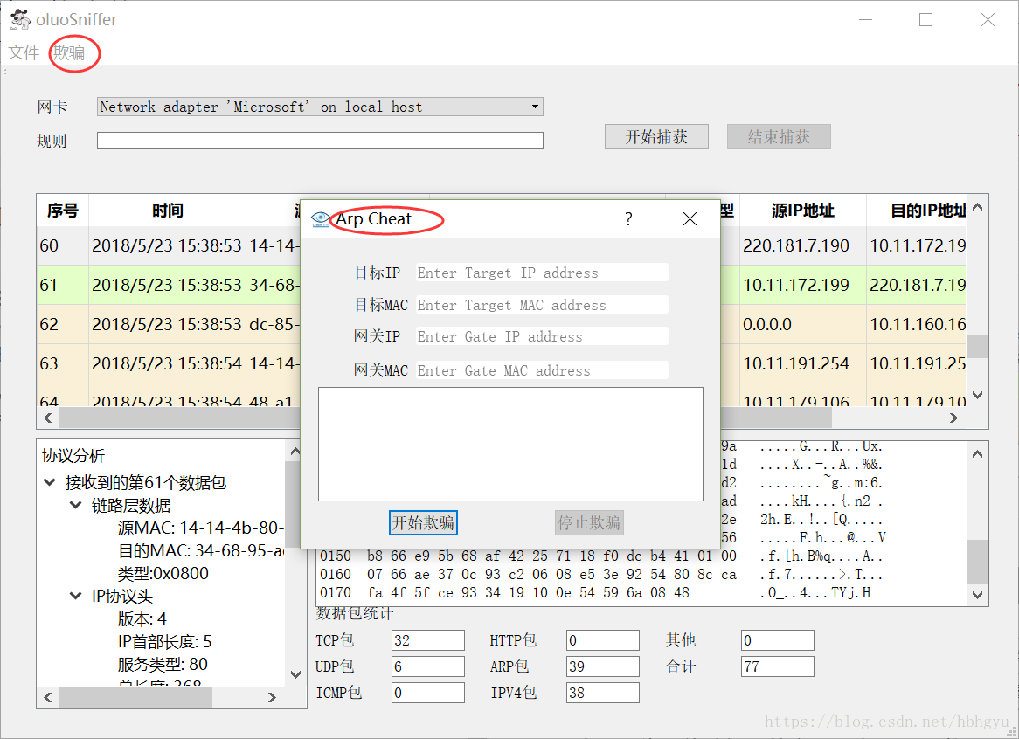Click the UDP包 count field

click(x=428, y=666)
